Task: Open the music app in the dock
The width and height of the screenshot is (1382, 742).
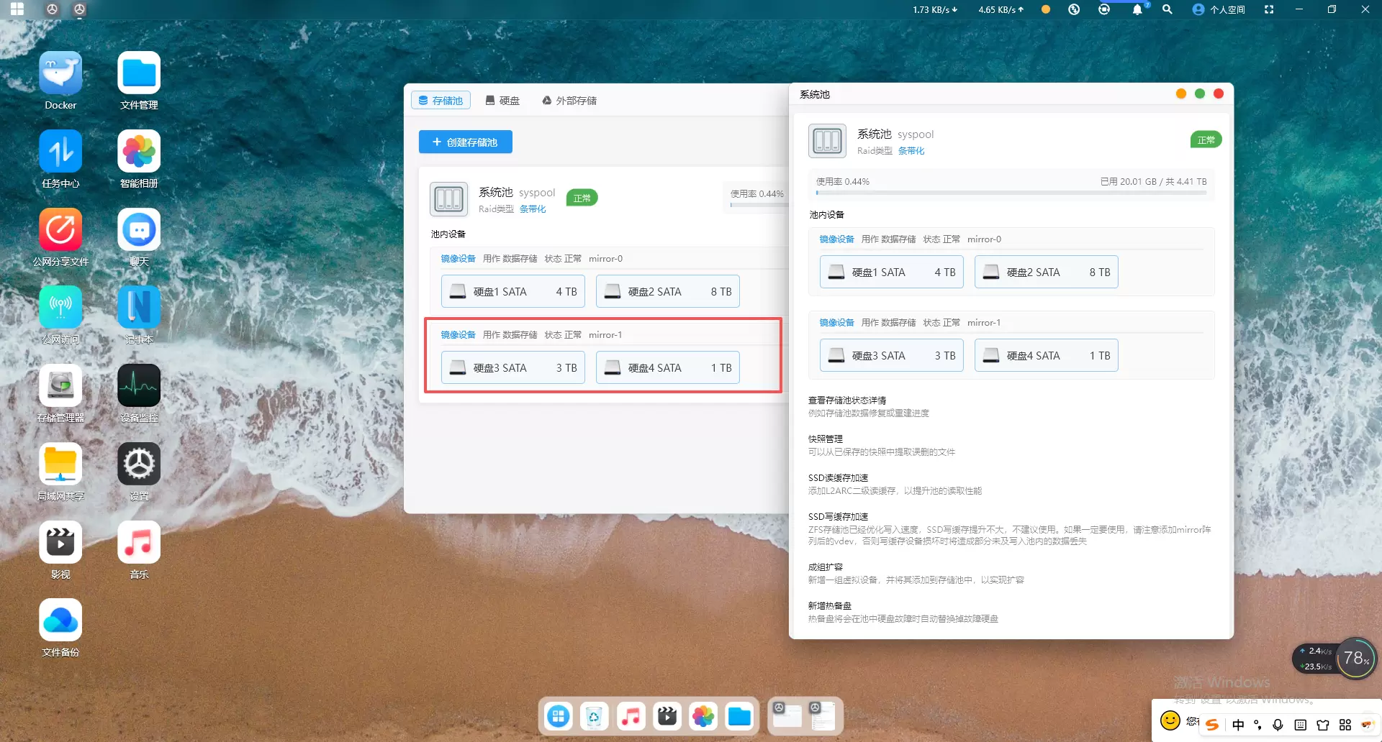Action: coord(631,716)
